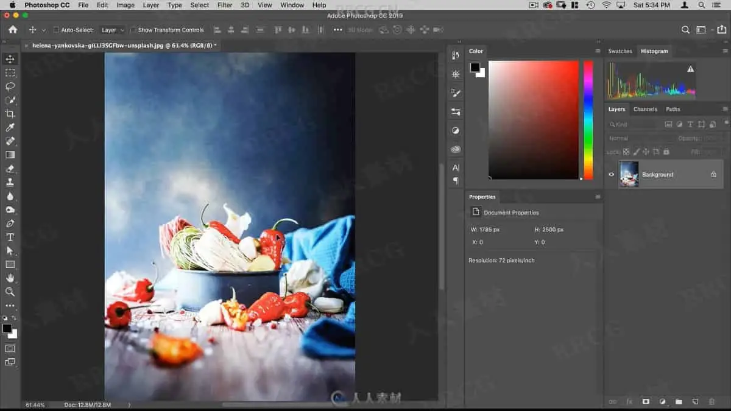
Task: Select the Gradient tool
Action: pos(10,155)
